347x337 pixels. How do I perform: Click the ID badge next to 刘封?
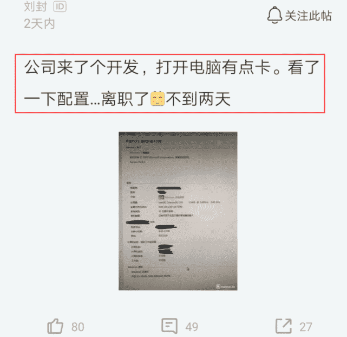(x=60, y=7)
